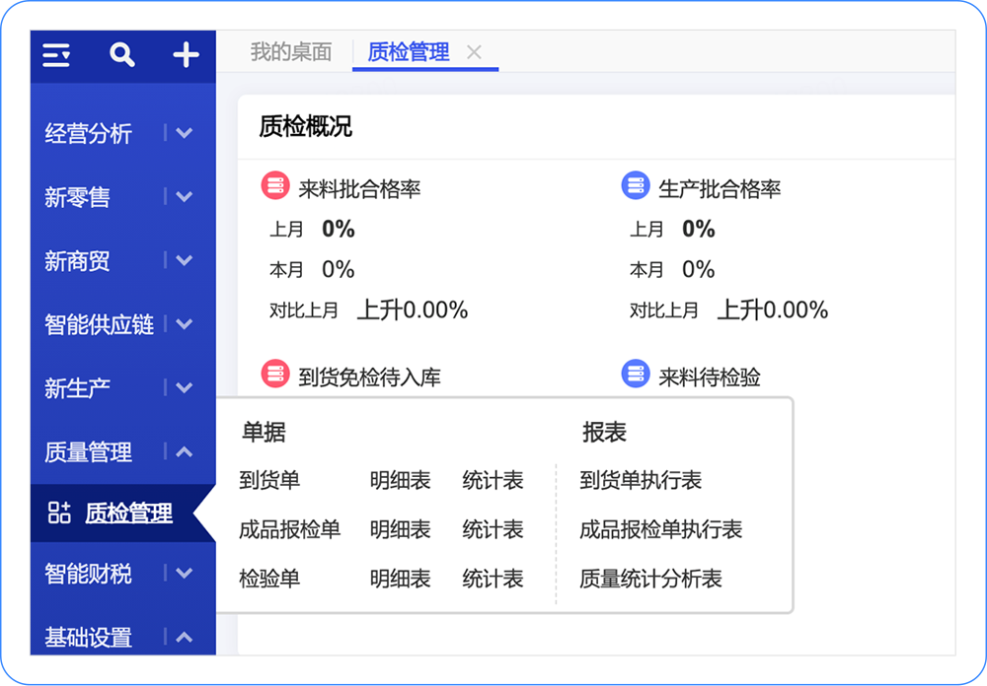Expand the 智能财税 chevron
This screenshot has height=686, width=987.
tap(184, 573)
